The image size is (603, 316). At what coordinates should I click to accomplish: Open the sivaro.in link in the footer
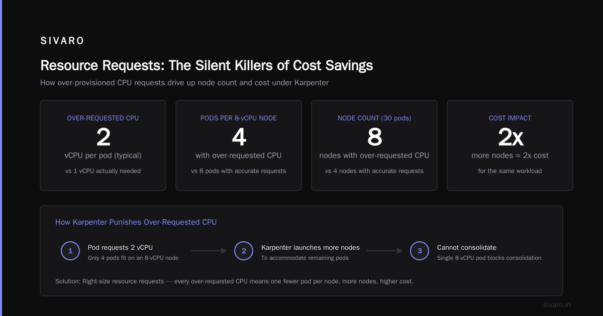557,304
